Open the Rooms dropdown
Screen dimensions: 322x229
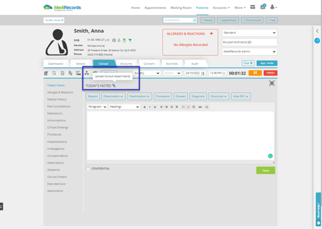coord(172,73)
